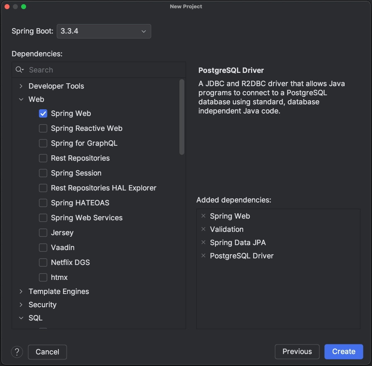
Task: Expand the Developer Tools category
Action: [x=21, y=86]
